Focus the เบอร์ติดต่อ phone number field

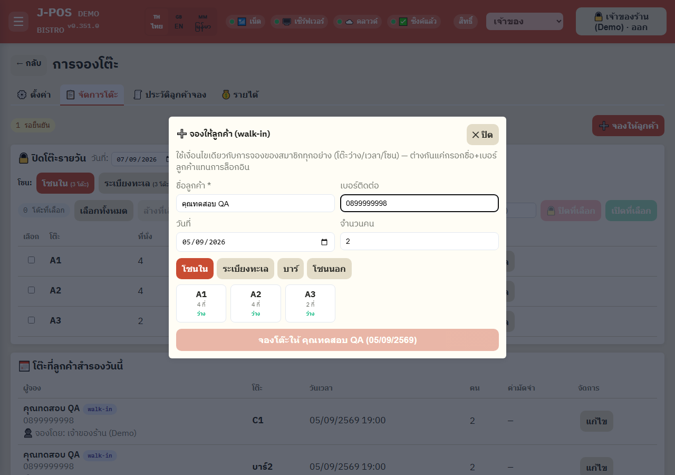pos(419,203)
